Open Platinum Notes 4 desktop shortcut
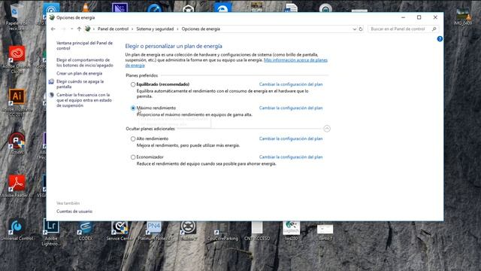Viewport: 481px width, 271px height. click(x=154, y=230)
